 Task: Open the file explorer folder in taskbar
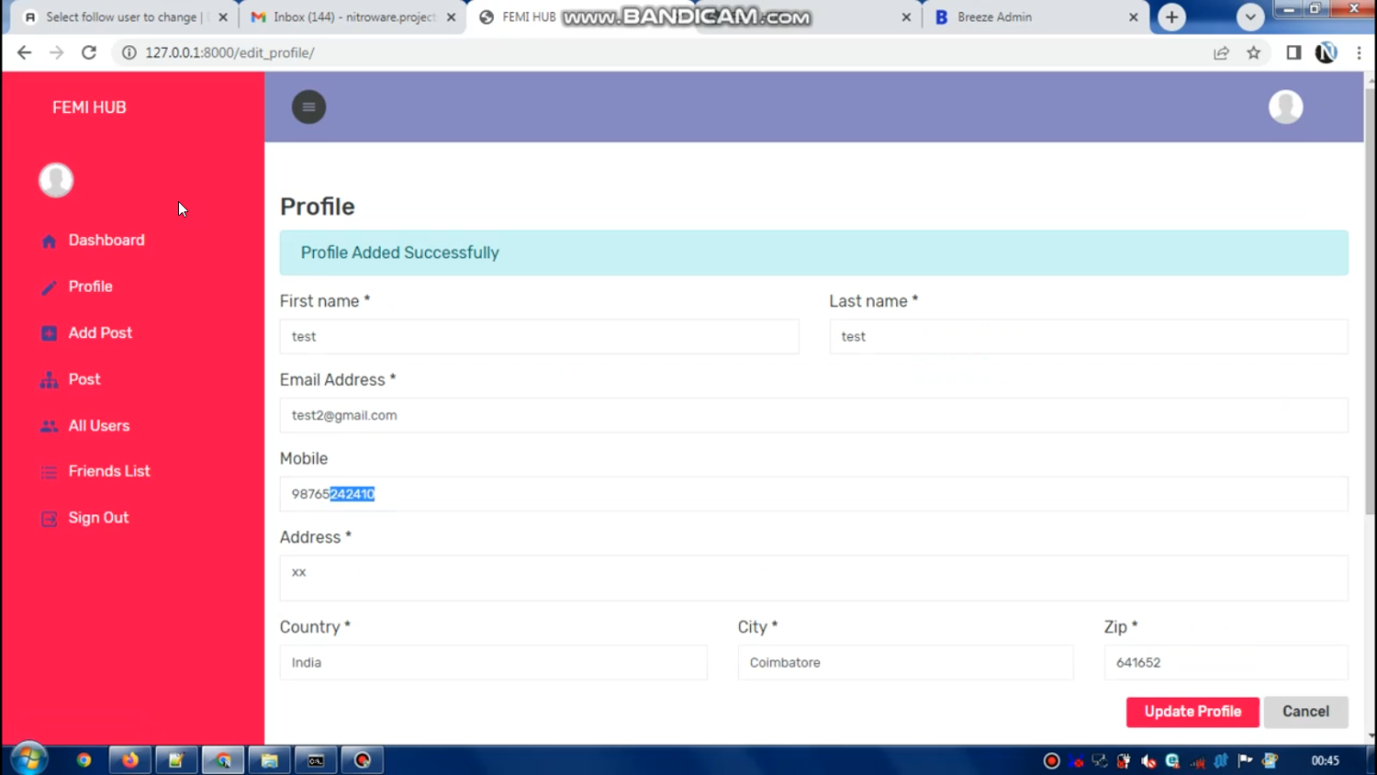pyautogui.click(x=269, y=760)
